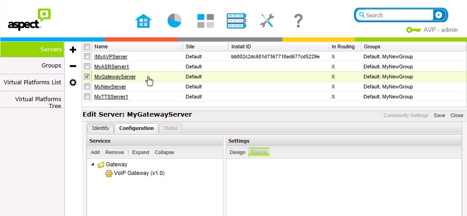
Task: Click the tiles applications icon
Action: 205,21
